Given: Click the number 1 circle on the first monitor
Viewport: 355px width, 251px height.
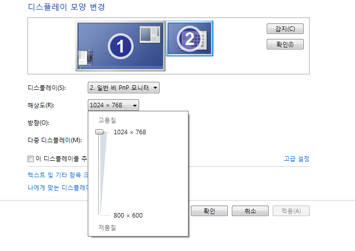Looking at the screenshot, I should tap(121, 46).
